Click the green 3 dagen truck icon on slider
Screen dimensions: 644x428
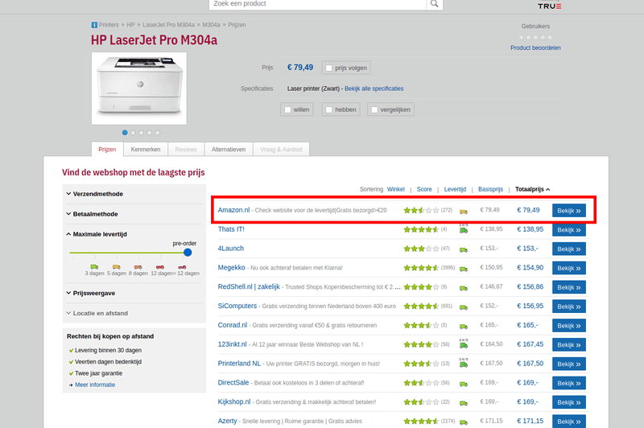click(x=94, y=267)
